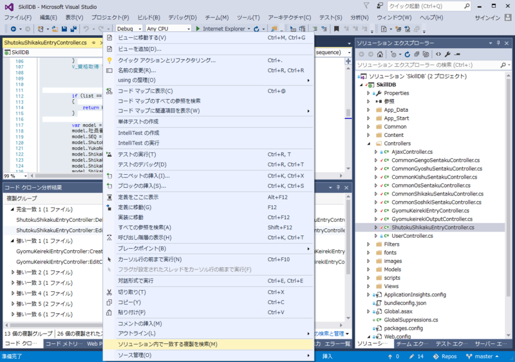515x362 pixels.
Task: Click the open file folder icon
Action: pos(55,29)
